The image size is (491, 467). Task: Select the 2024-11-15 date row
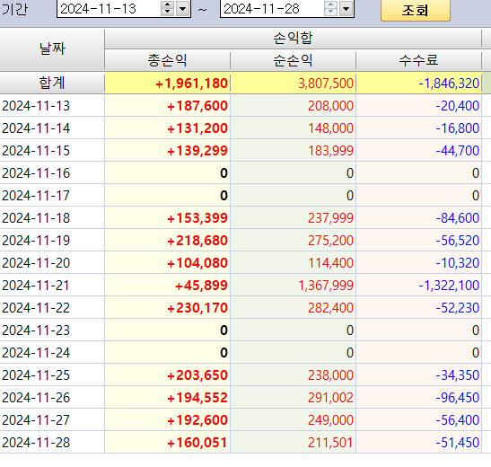pyautogui.click(x=52, y=151)
